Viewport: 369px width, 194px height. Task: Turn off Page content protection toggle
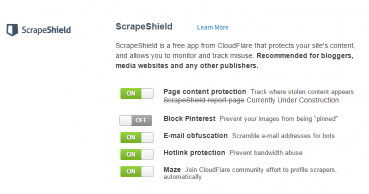pyautogui.click(x=137, y=93)
